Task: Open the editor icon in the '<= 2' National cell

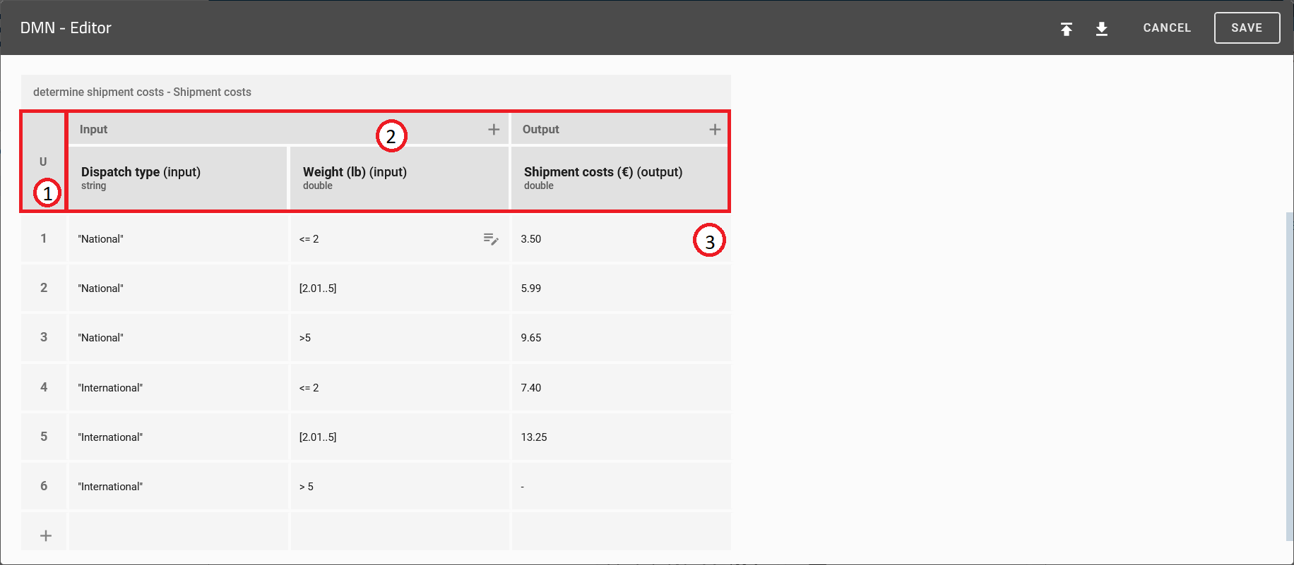Action: 491,239
